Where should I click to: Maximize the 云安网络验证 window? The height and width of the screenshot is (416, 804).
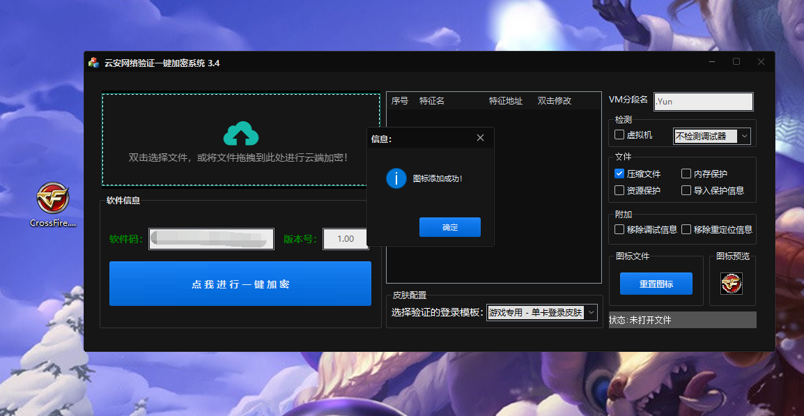(x=736, y=61)
